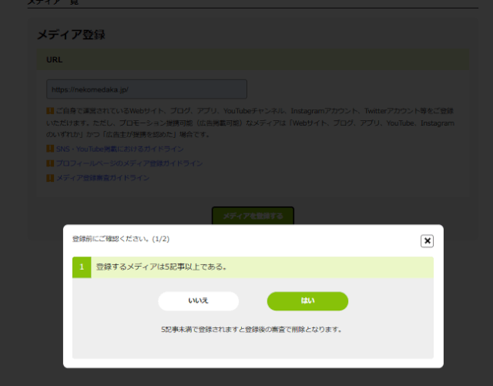Click the いいえ (No) button
The width and height of the screenshot is (493, 386).
[198, 300]
